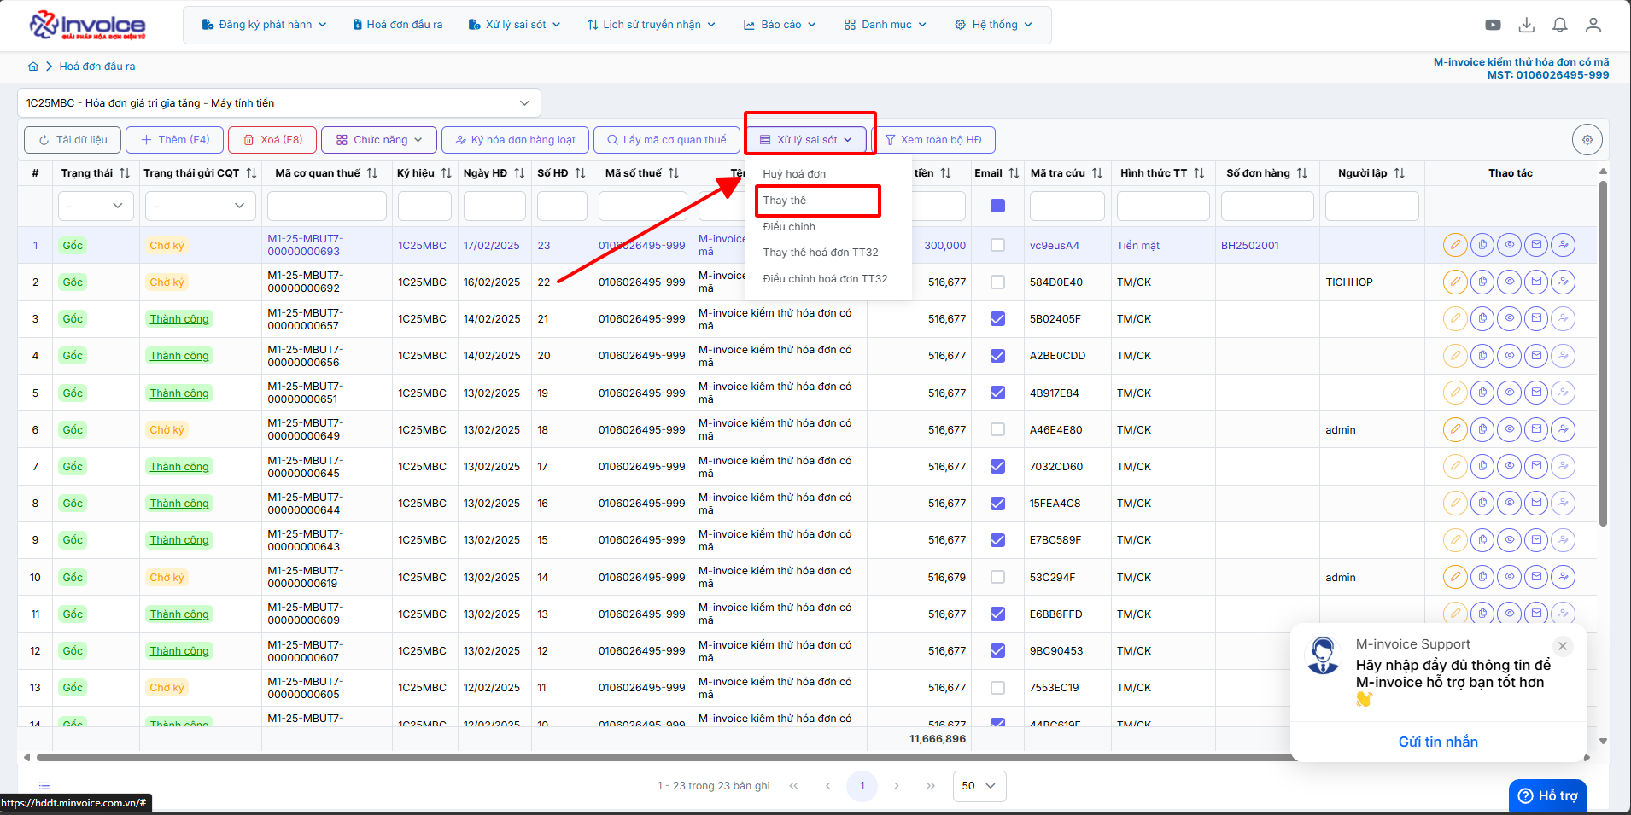Open the 1C25MBC invoice template dropdown
The width and height of the screenshot is (1631, 815).
(x=279, y=103)
